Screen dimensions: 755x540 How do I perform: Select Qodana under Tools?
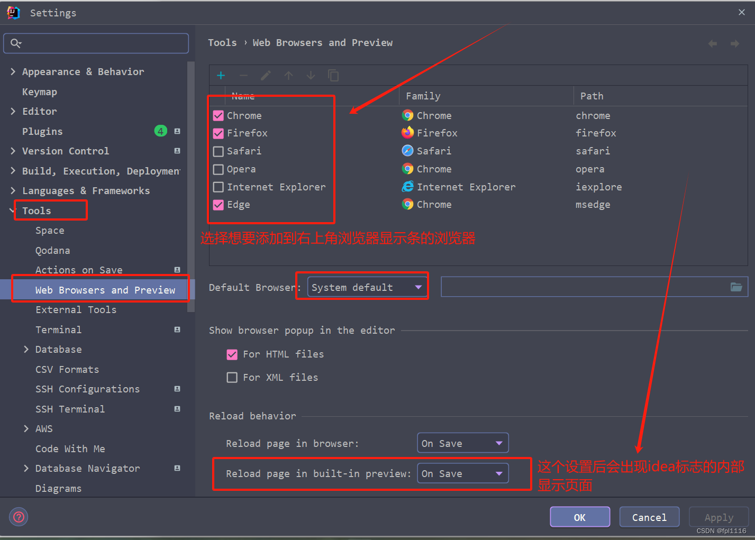pyautogui.click(x=52, y=250)
